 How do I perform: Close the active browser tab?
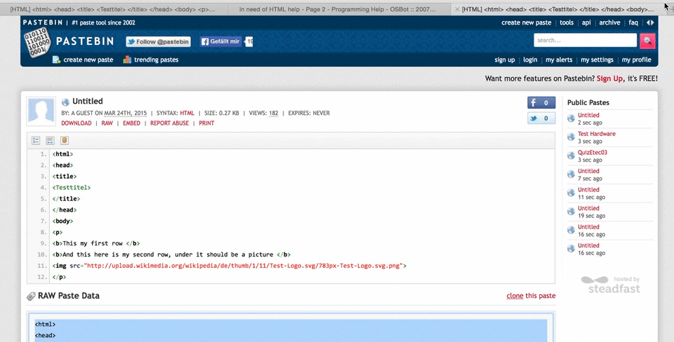coord(457,9)
